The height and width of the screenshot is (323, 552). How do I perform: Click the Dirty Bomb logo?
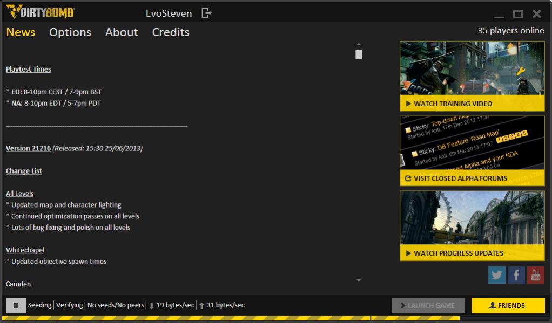pyautogui.click(x=41, y=12)
